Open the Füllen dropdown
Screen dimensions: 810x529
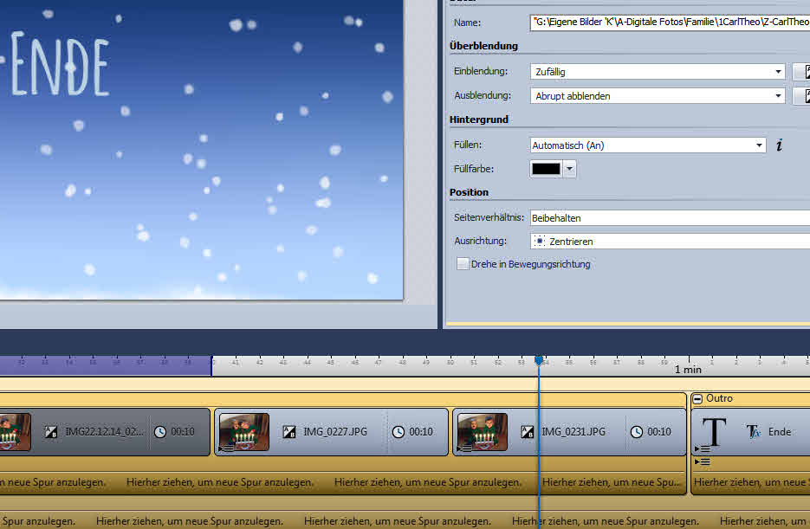pos(759,145)
